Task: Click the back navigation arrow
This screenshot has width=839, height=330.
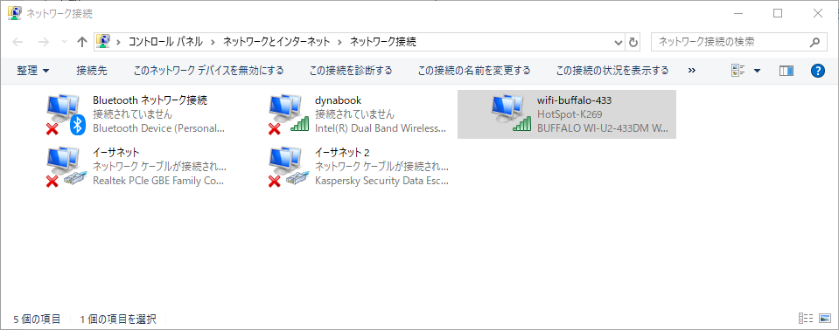Action: pyautogui.click(x=17, y=42)
